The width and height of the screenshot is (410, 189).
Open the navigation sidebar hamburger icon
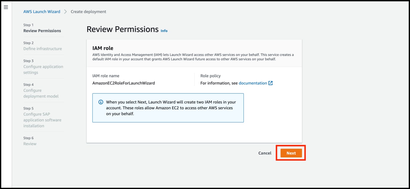click(x=6, y=7)
